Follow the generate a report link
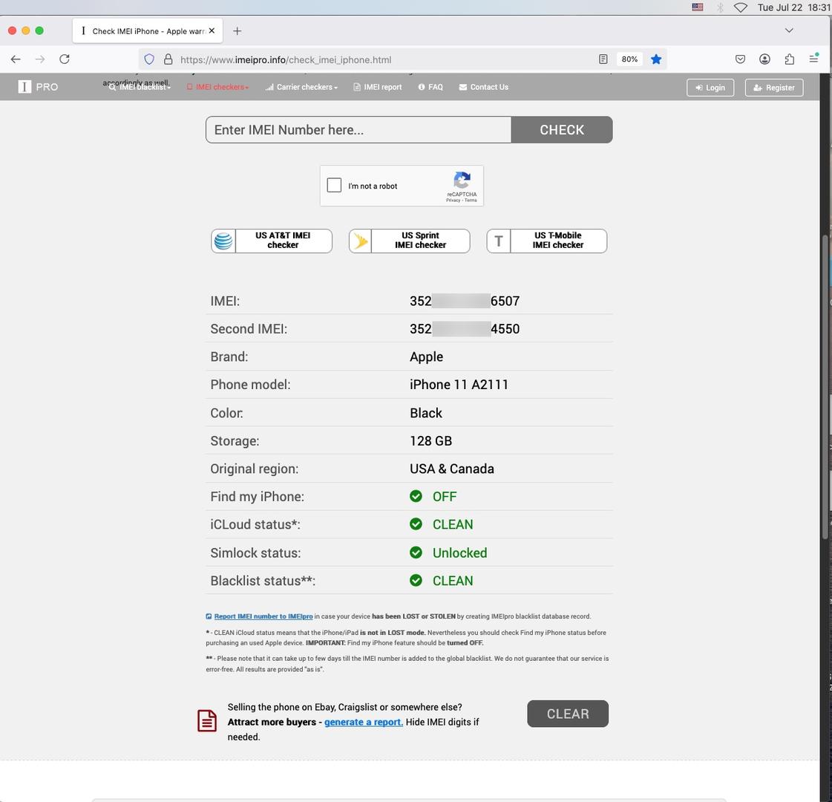The width and height of the screenshot is (832, 802). [364, 722]
